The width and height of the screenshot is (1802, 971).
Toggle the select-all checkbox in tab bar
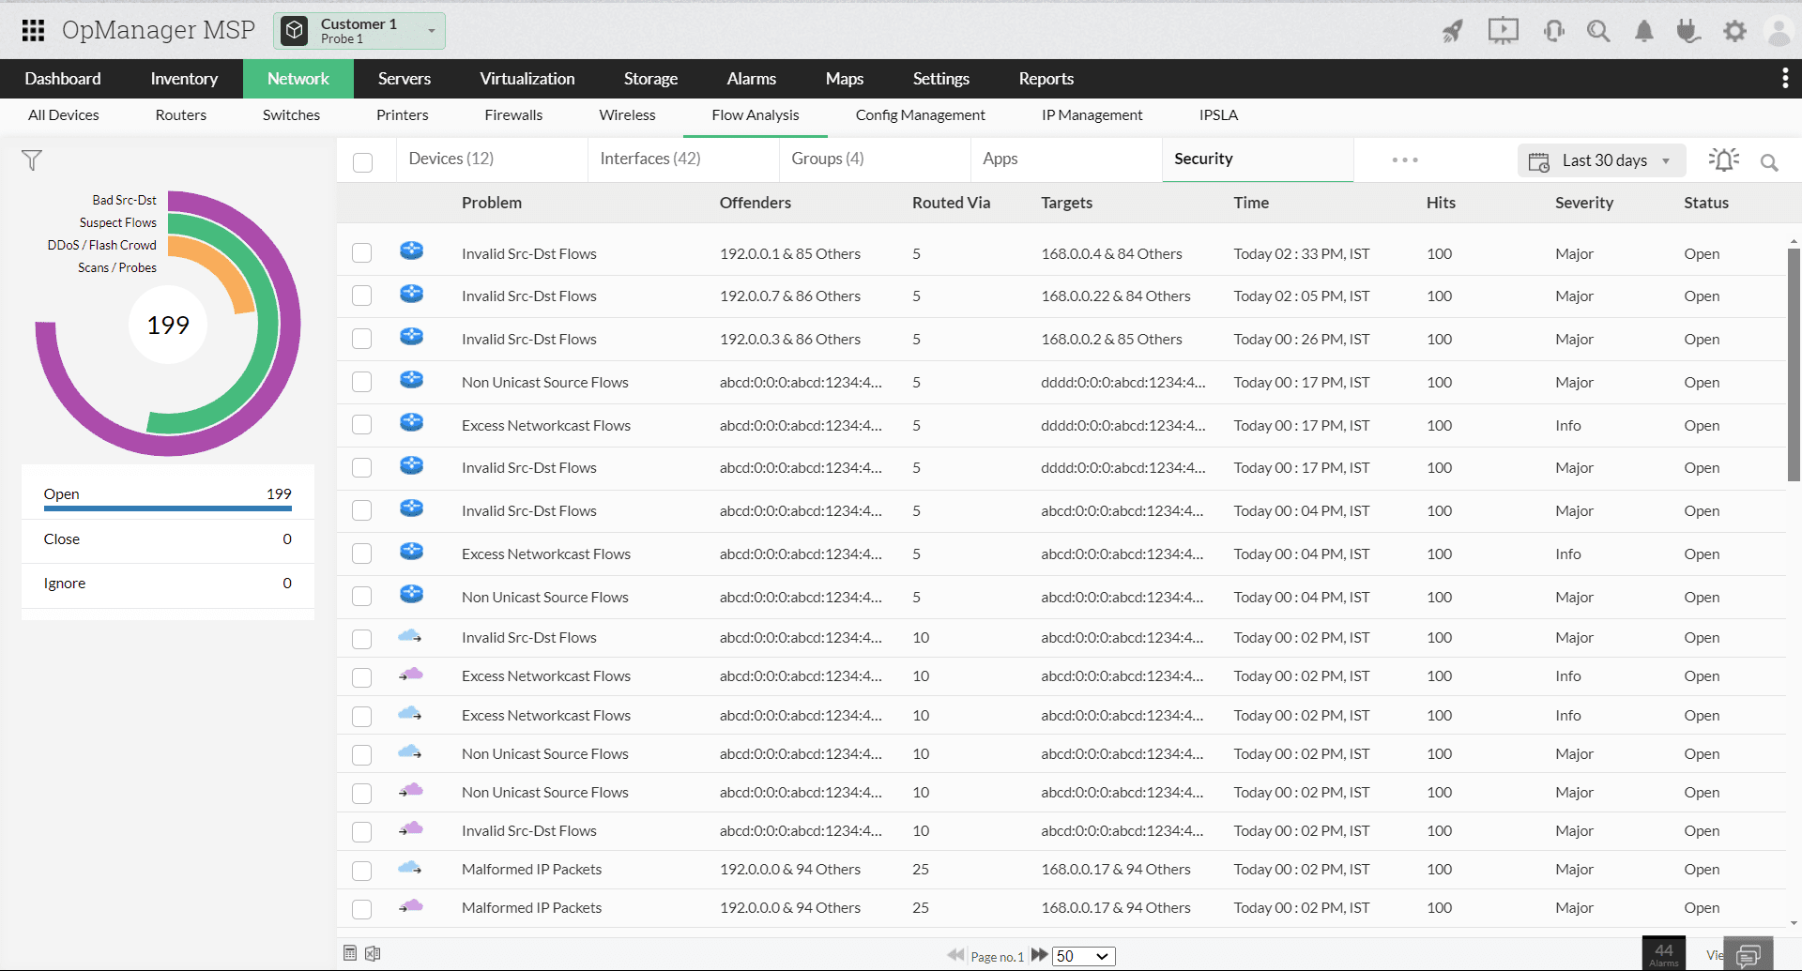(x=363, y=162)
